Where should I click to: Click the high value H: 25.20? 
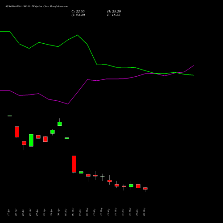point(114,12)
